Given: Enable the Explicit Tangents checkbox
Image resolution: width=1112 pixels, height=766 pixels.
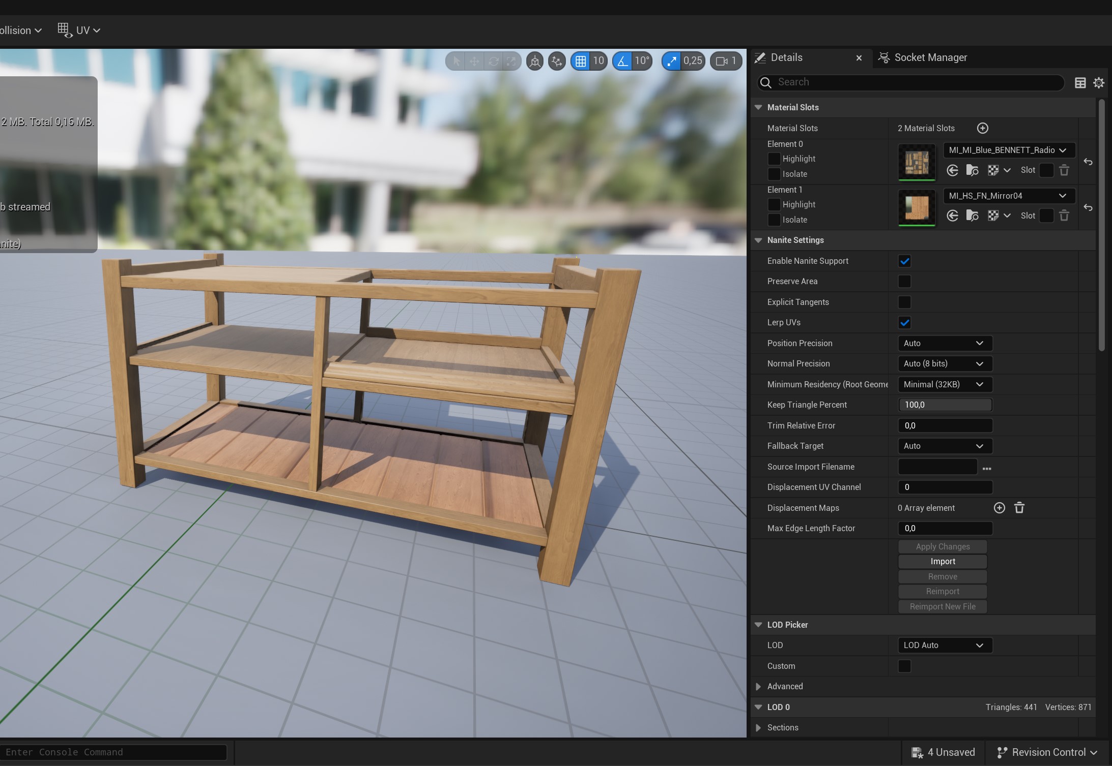Looking at the screenshot, I should tap(904, 302).
